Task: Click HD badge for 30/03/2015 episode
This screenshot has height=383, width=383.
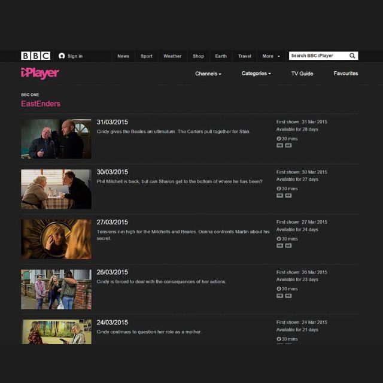Action: pos(279,196)
